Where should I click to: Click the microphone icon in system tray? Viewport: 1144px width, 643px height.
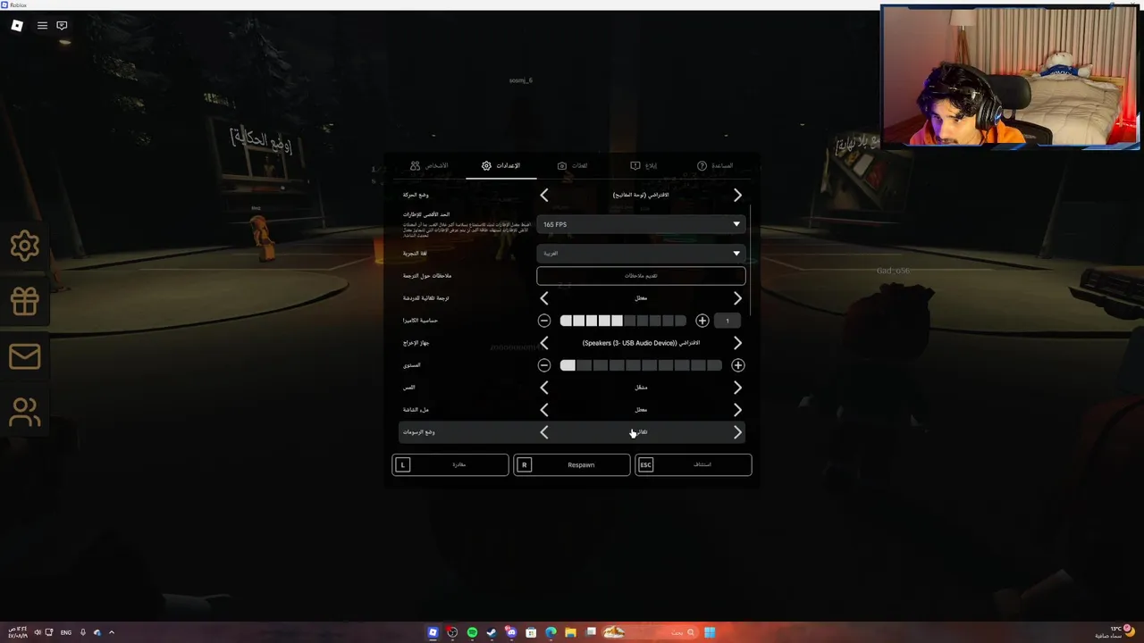pos(82,632)
